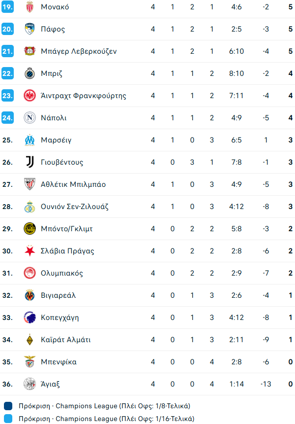Viewport: 295px width, 424px height.
Task: Click the Benfica eagle crest icon
Action: point(30,362)
